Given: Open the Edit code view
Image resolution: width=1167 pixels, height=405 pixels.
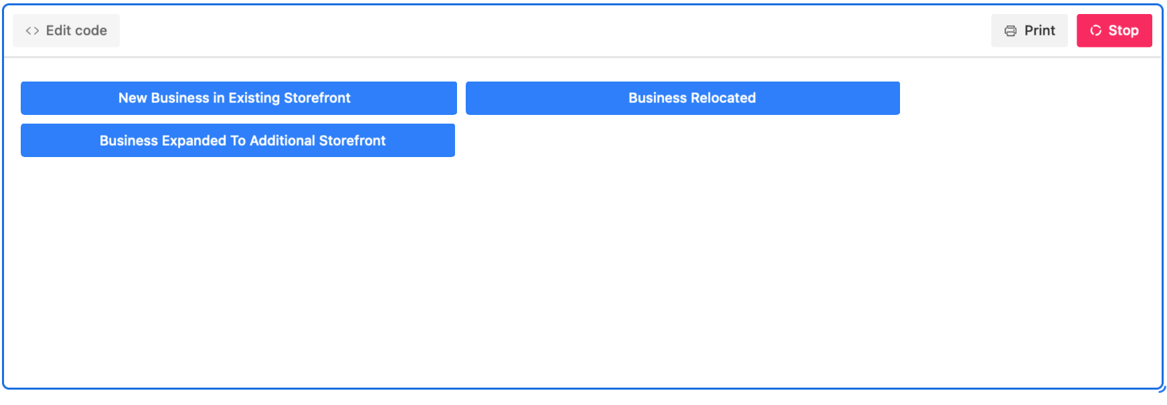Looking at the screenshot, I should coord(66,31).
